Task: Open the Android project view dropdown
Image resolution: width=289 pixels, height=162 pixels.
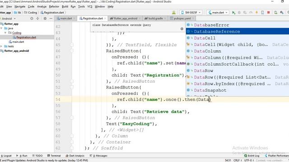Action: tap(8, 18)
